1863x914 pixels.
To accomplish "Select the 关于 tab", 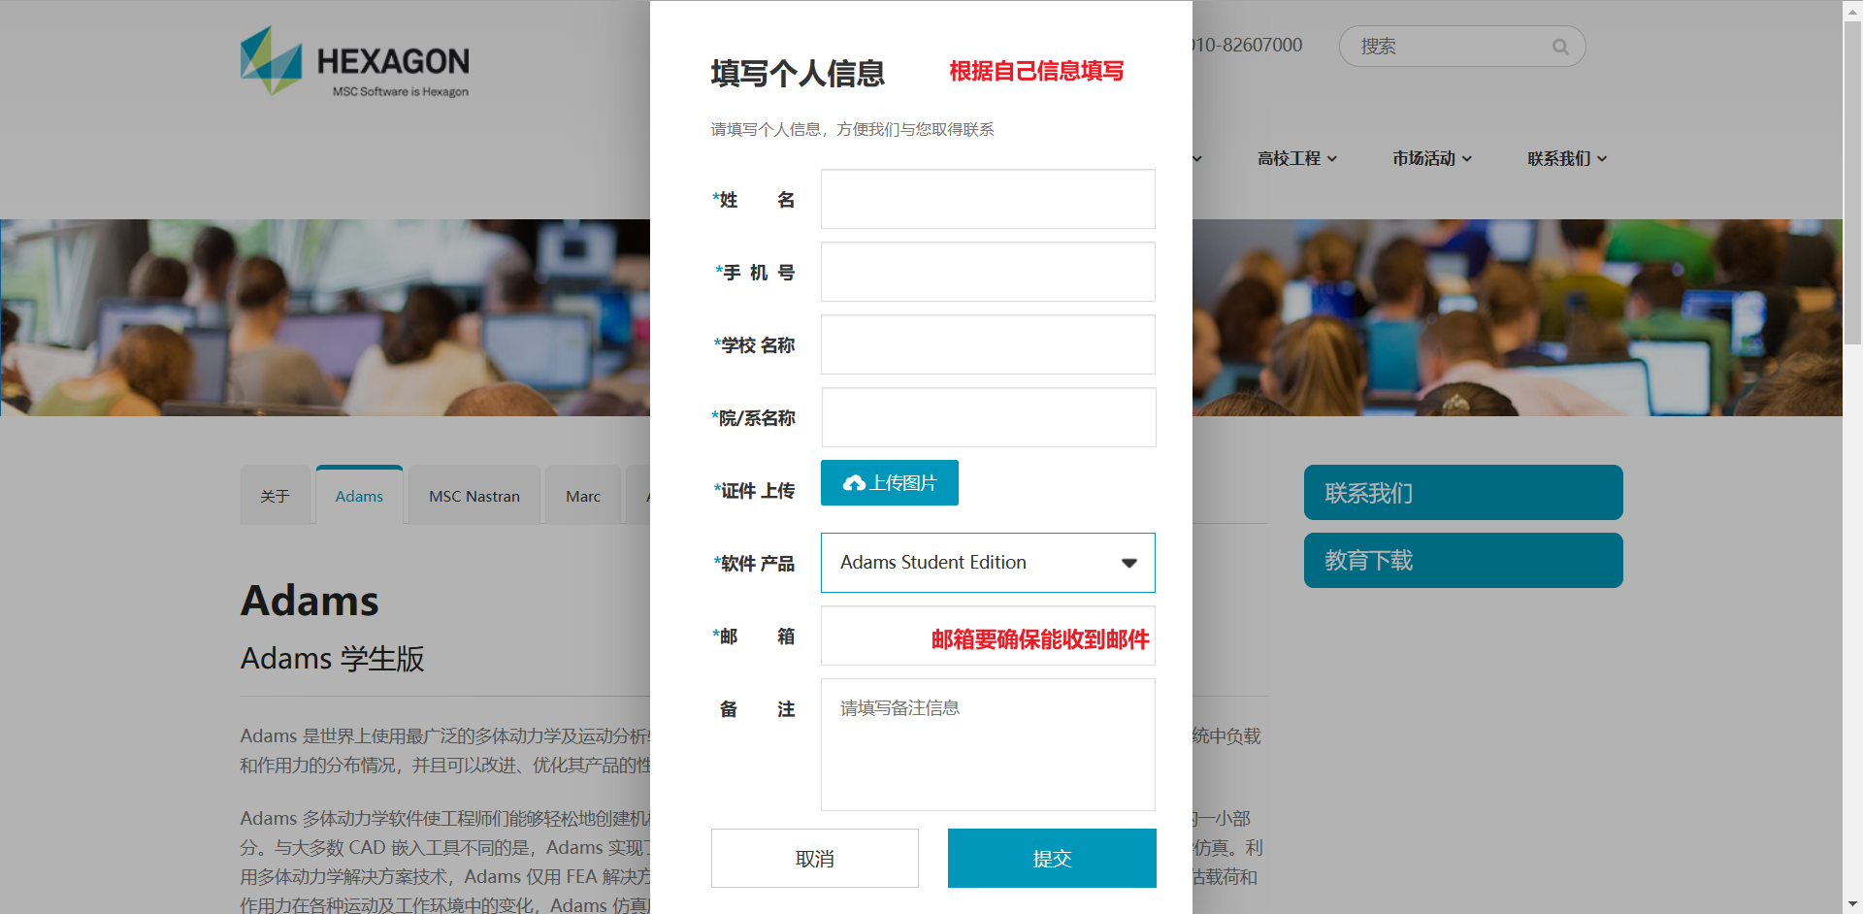I will (275, 496).
